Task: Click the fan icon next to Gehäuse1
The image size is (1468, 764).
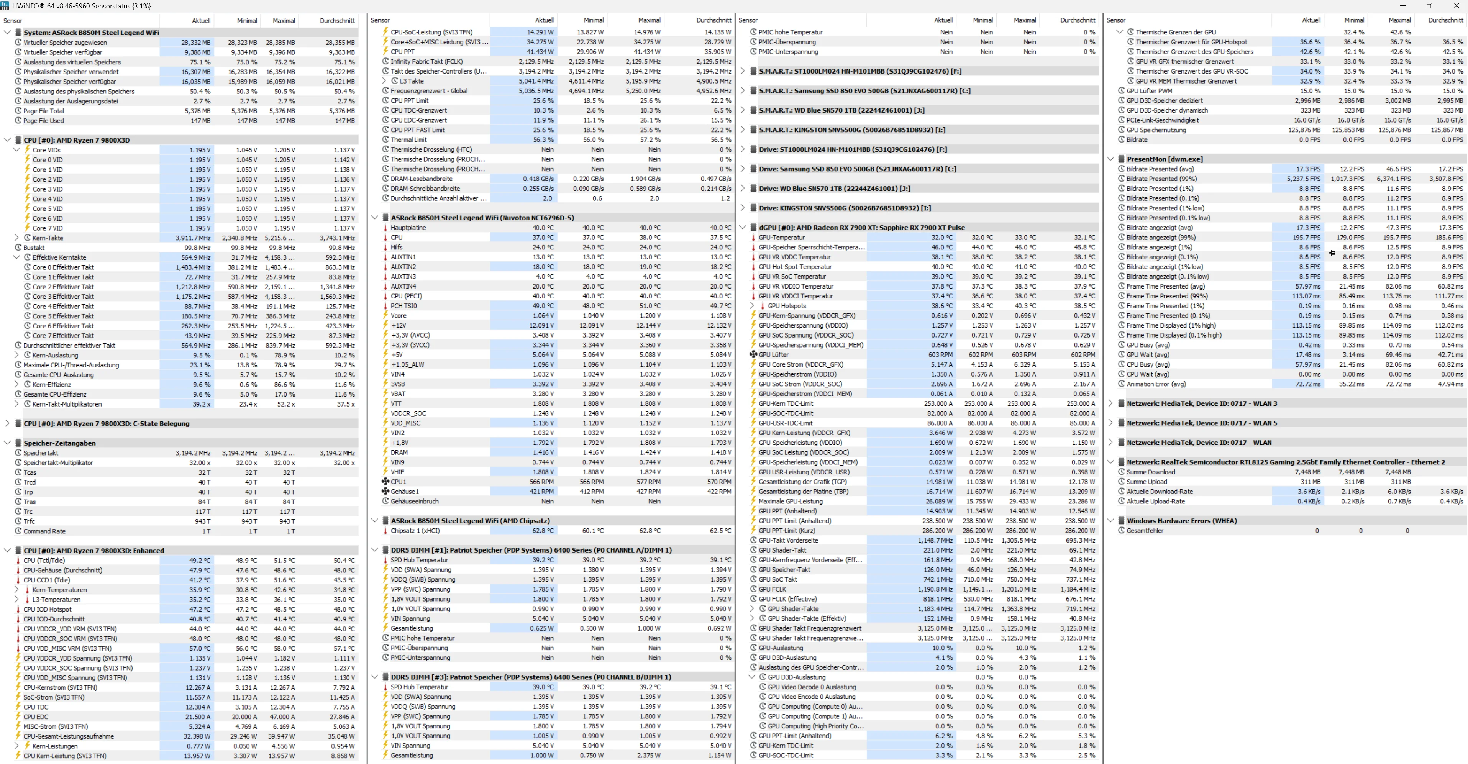Action: (x=385, y=491)
